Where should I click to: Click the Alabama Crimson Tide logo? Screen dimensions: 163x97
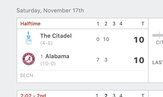(x=29, y=59)
